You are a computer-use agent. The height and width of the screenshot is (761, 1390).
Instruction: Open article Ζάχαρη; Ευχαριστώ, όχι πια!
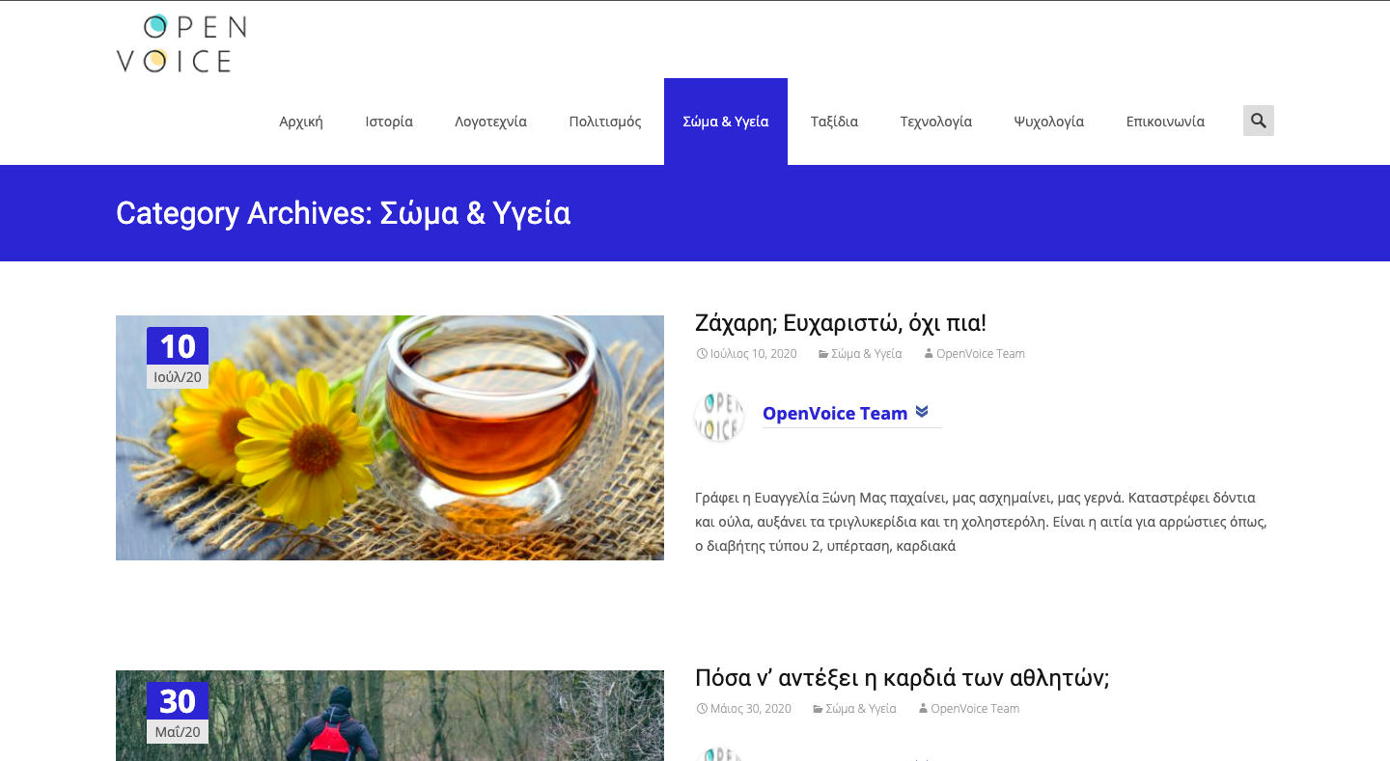coord(840,323)
